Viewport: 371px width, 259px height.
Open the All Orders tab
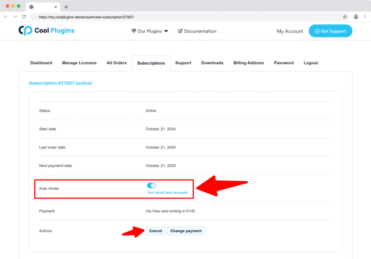(x=116, y=63)
